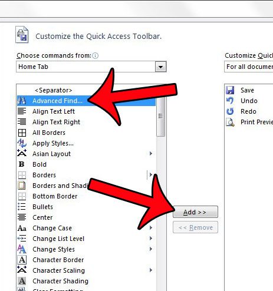Screen dimensions: 273x291
Task: Expand the Asian Layout submenu arrow
Action: (x=151, y=153)
